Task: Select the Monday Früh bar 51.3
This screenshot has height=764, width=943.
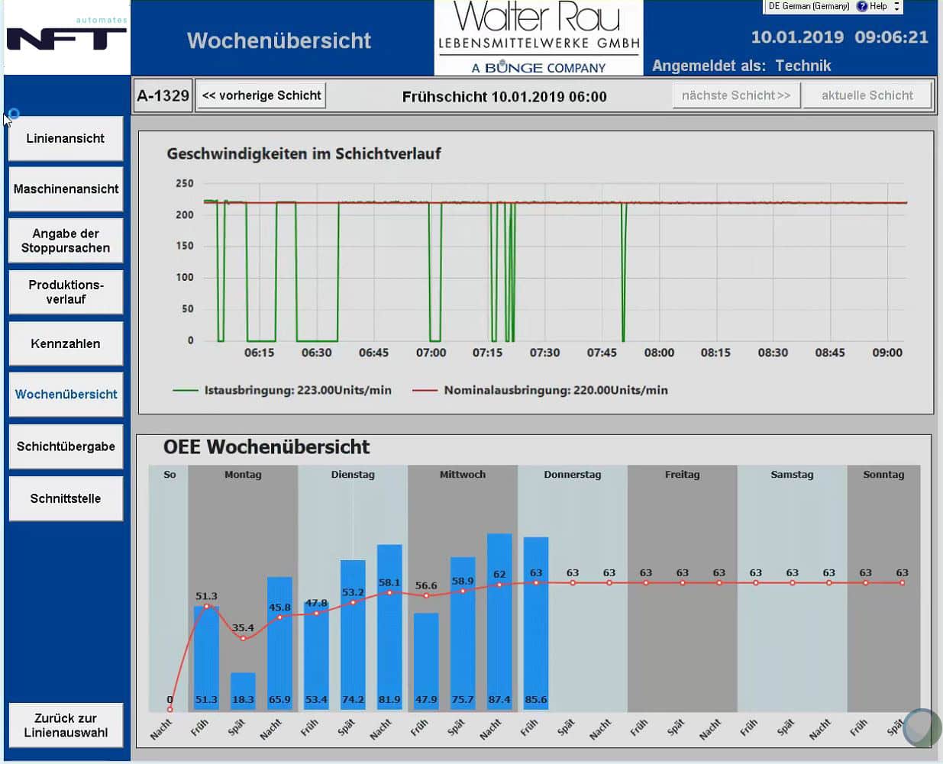Action: (x=206, y=658)
